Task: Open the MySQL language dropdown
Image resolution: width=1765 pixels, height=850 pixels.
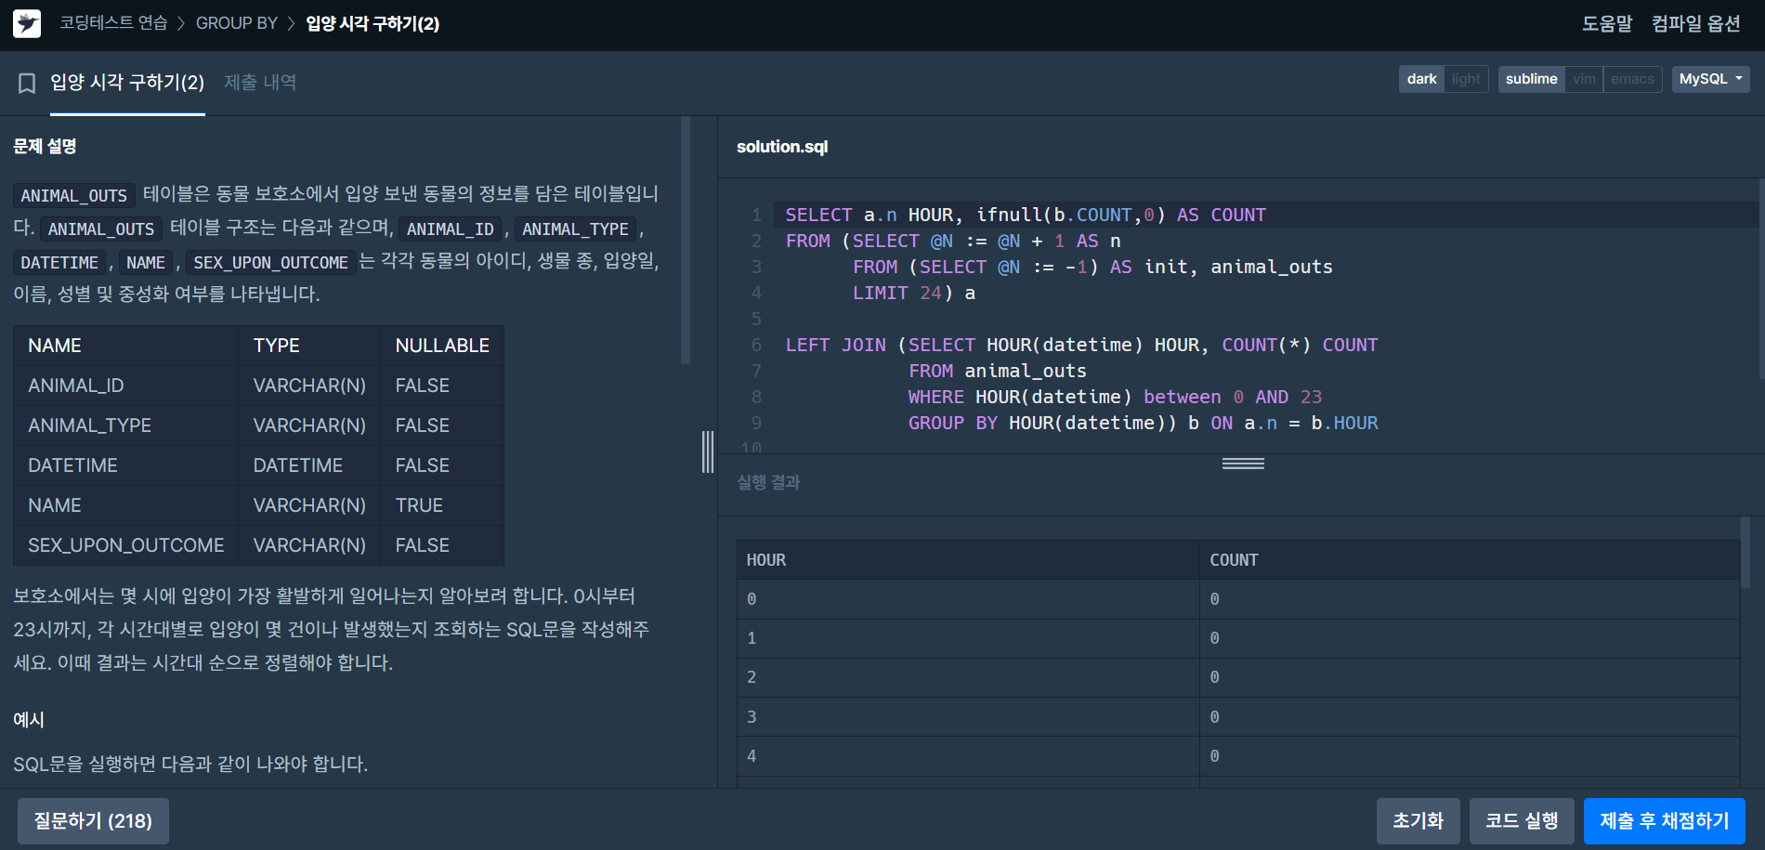Action: pos(1710,79)
